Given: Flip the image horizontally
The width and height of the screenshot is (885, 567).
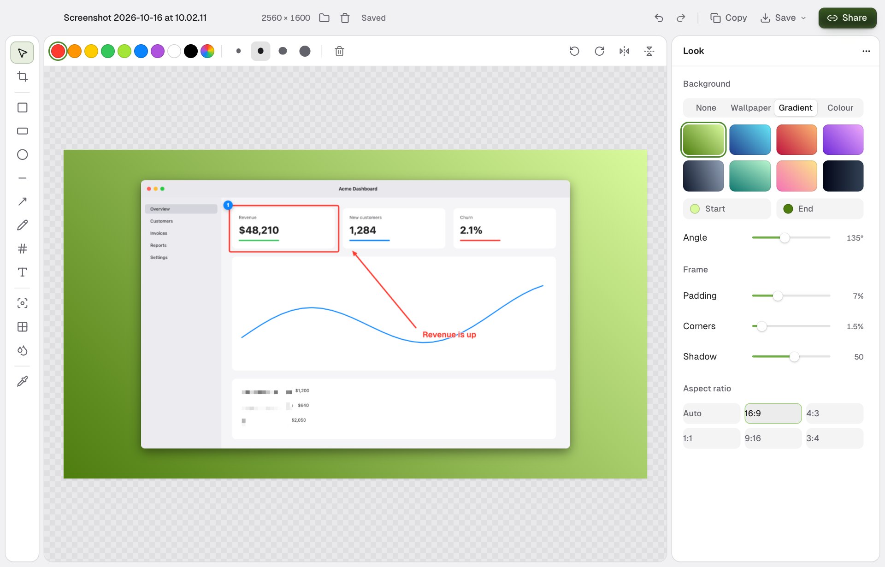Looking at the screenshot, I should click(624, 51).
